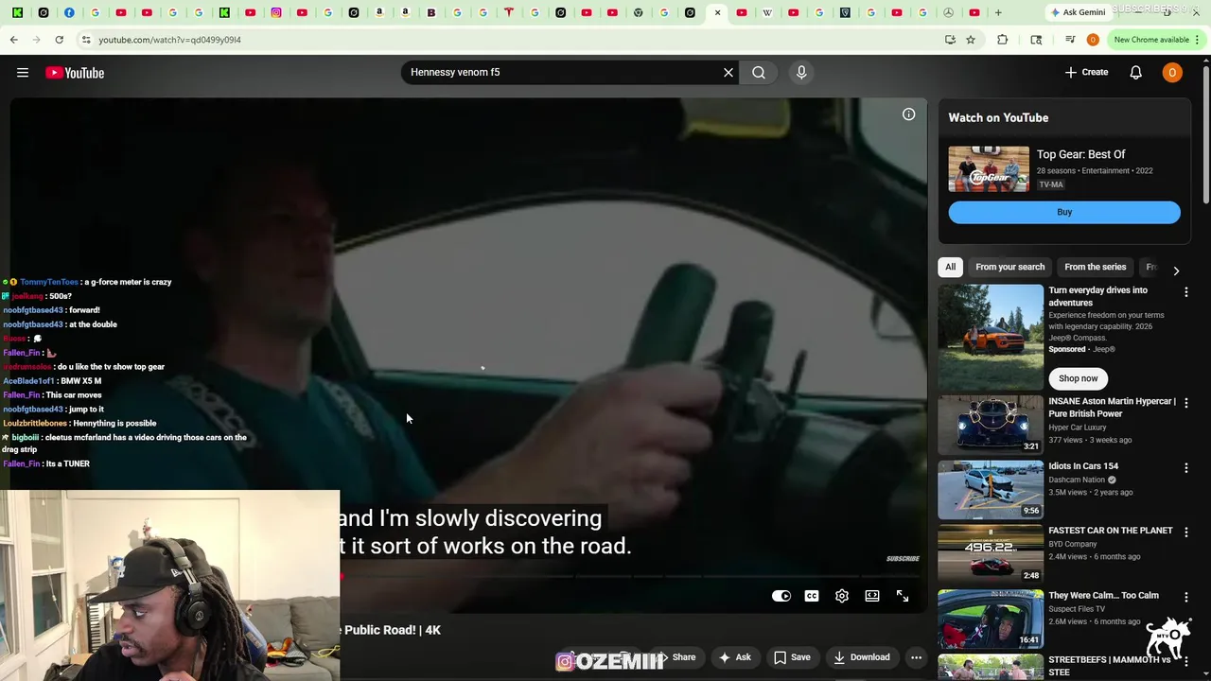The width and height of the screenshot is (1211, 681).
Task: Open media controls in Chrome toolbar
Action: (x=1070, y=40)
